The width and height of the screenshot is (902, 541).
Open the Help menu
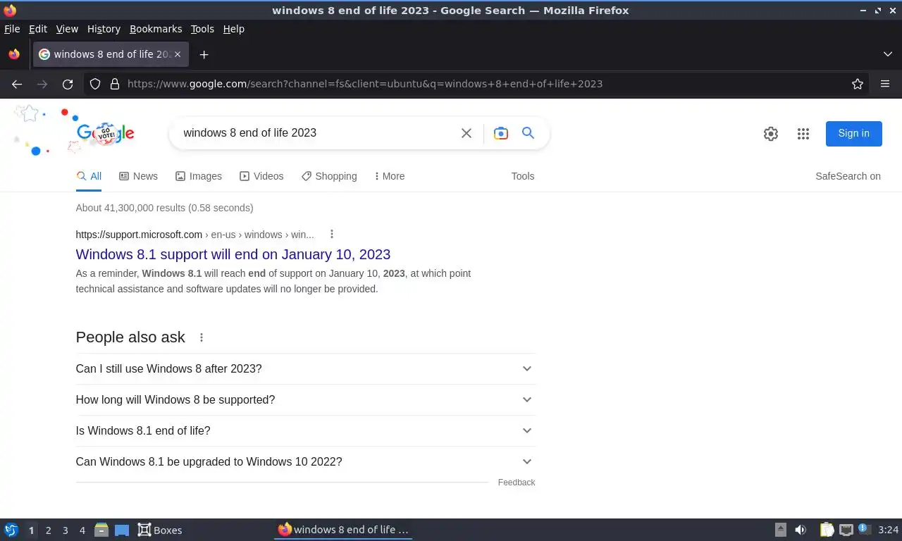pos(233,29)
